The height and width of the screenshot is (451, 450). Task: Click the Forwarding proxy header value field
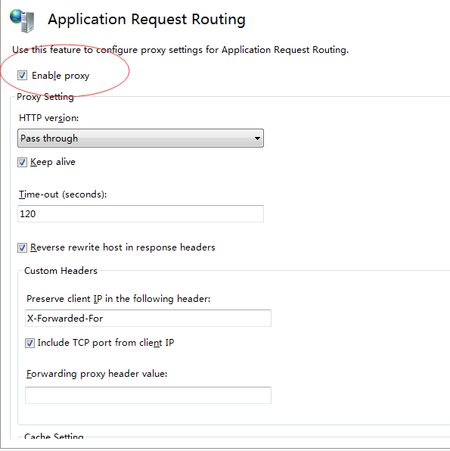(148, 395)
